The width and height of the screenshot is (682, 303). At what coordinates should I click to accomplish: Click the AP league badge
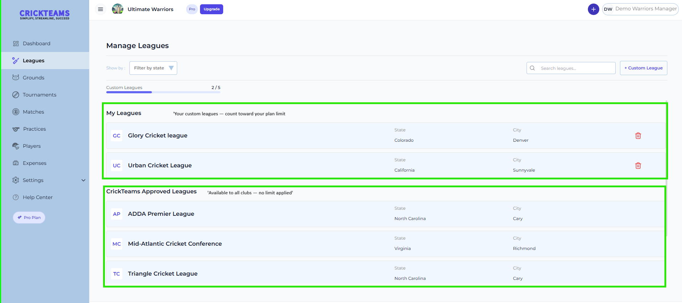117,214
